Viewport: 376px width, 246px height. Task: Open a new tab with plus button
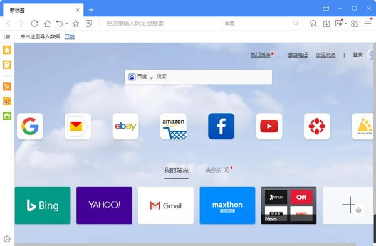click(x=91, y=10)
